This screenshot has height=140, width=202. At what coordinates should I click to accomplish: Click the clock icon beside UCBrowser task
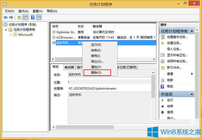click(54, 38)
